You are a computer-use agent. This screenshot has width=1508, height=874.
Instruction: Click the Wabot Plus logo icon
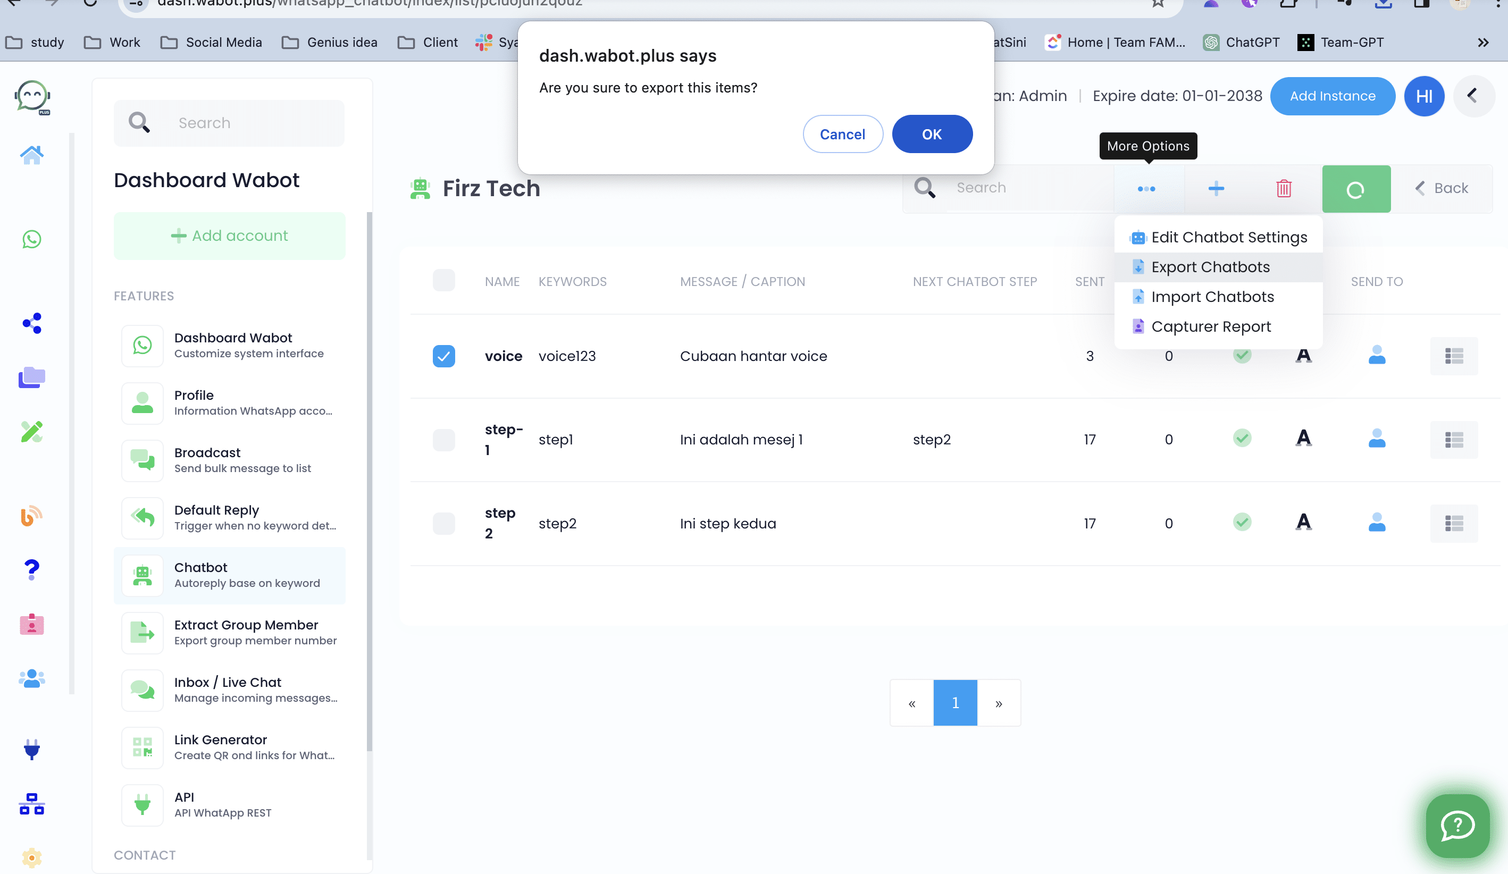click(32, 97)
